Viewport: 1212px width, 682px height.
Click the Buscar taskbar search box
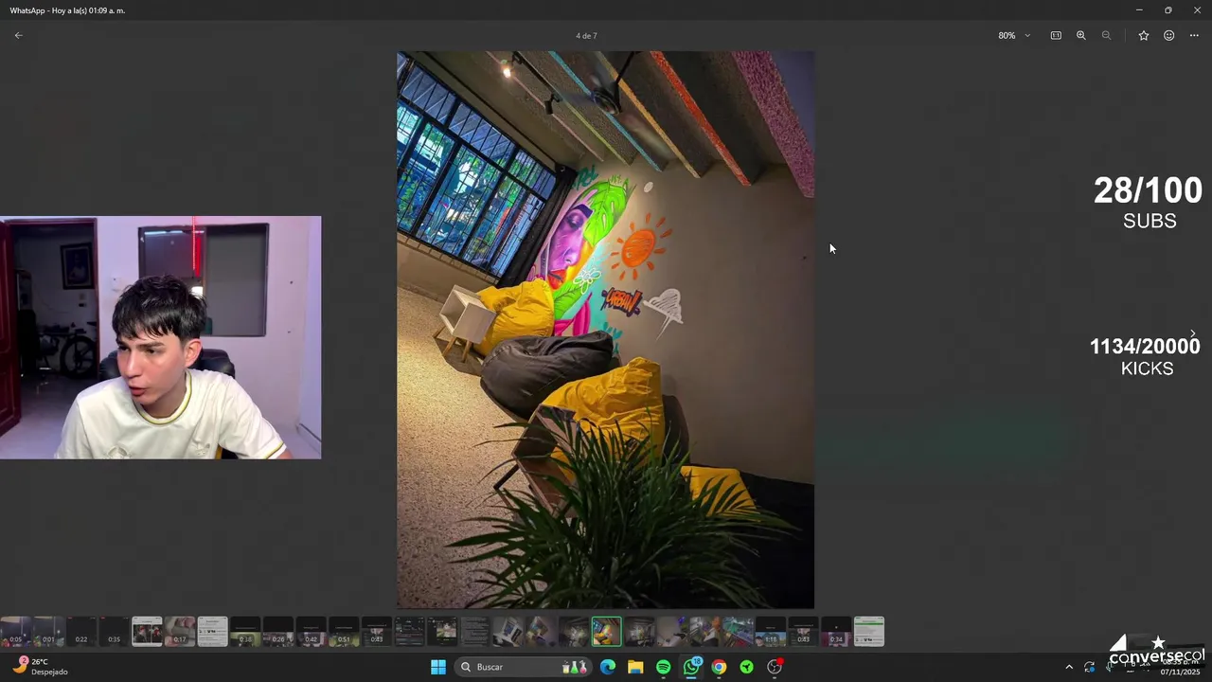[522, 667]
